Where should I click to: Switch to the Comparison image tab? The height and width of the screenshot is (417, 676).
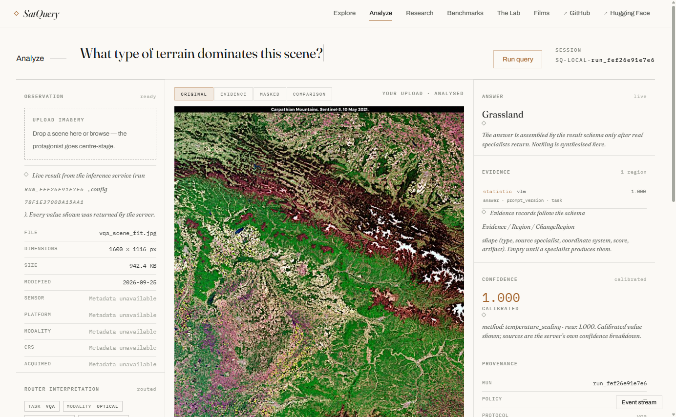pos(309,94)
